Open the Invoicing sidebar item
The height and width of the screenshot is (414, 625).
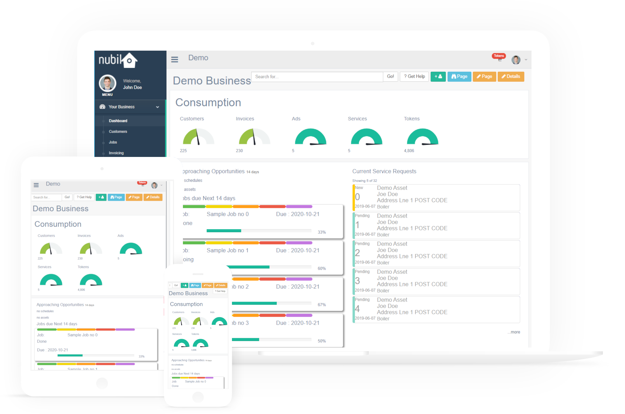116,153
